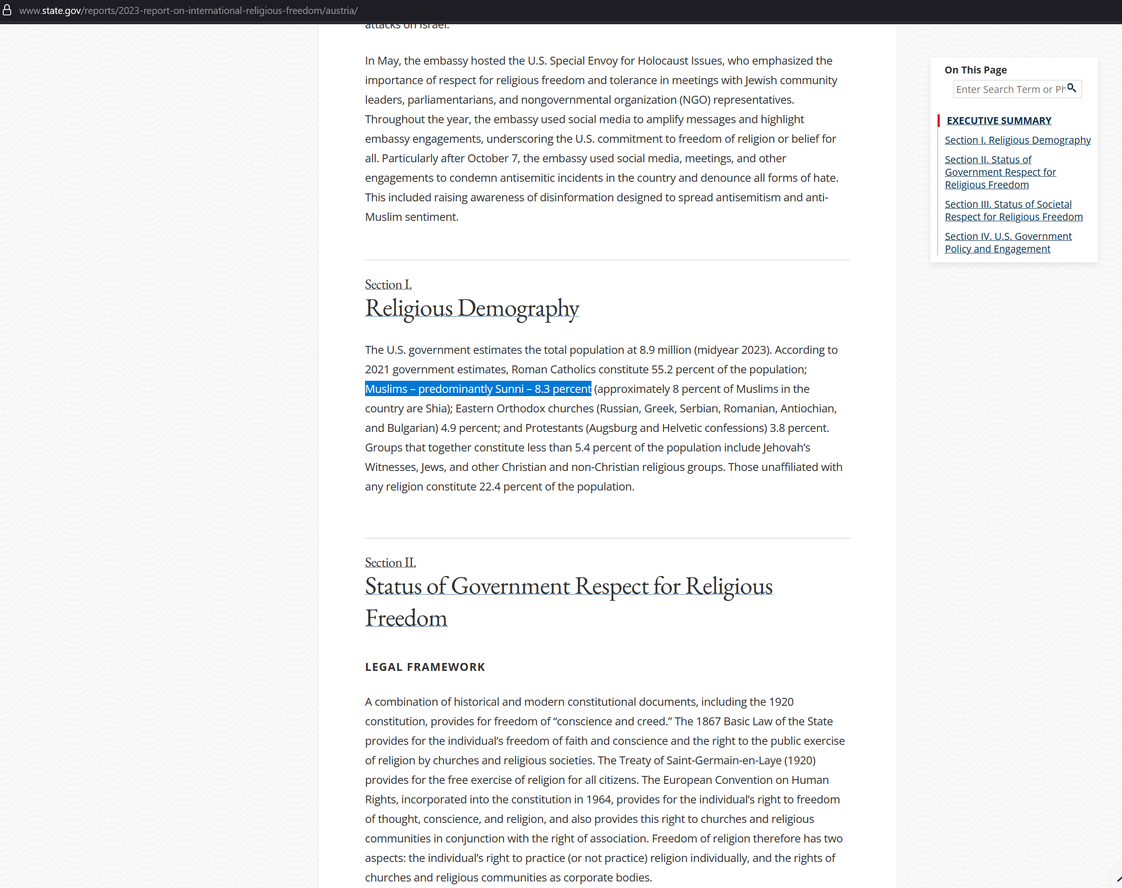Open Section IV. U.S. Government Policy link

coord(1008,243)
